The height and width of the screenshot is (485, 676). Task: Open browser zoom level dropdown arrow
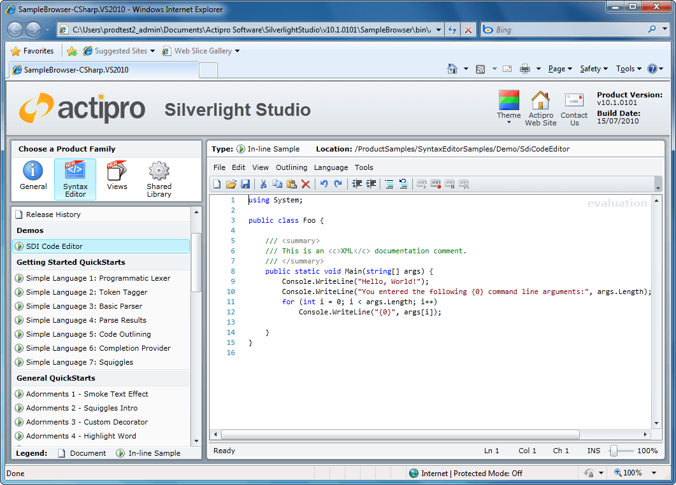pos(654,473)
